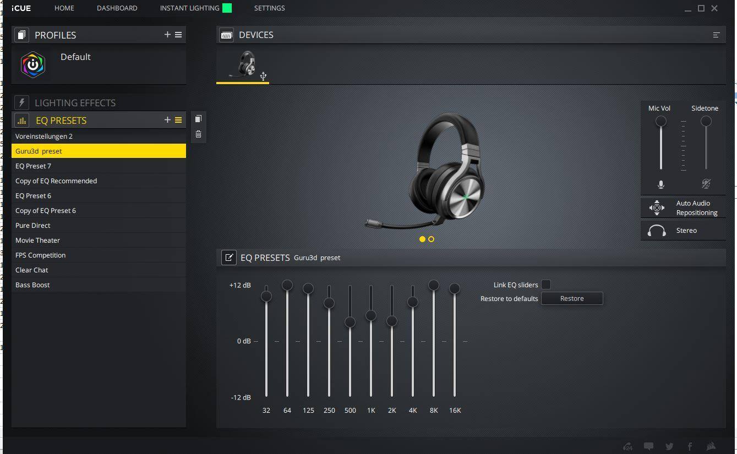737x454 pixels.
Task: Select the headset device thumbnail
Action: pyautogui.click(x=247, y=65)
